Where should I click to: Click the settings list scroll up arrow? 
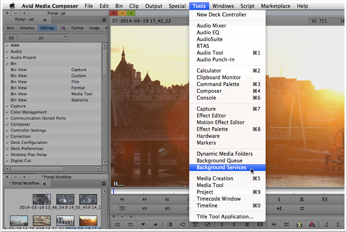pyautogui.click(x=105, y=46)
